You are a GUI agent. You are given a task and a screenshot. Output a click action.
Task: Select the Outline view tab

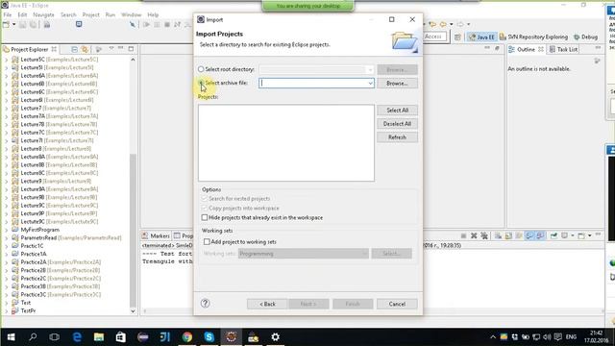pyautogui.click(x=526, y=49)
